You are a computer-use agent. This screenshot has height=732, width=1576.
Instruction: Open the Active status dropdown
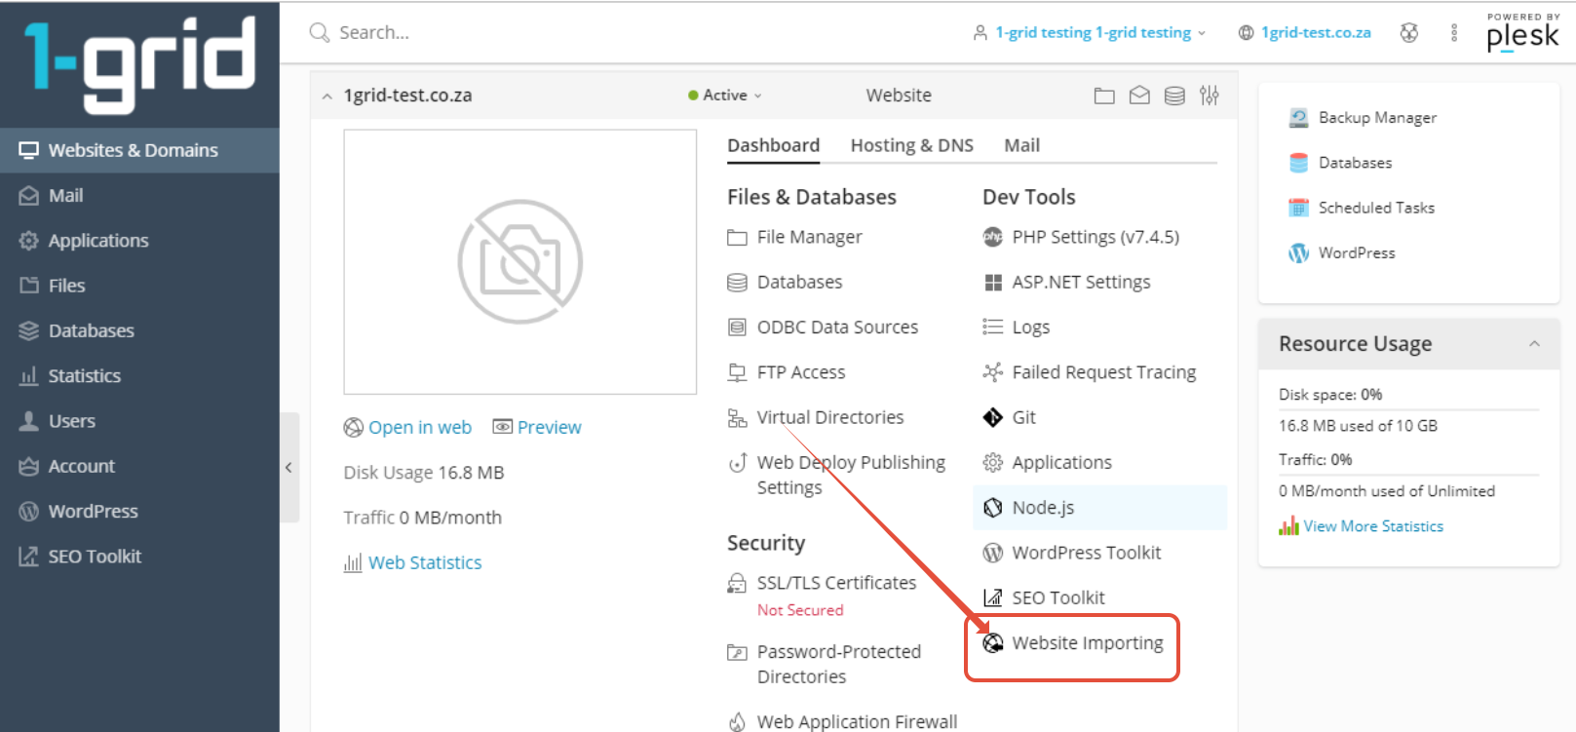(x=725, y=96)
